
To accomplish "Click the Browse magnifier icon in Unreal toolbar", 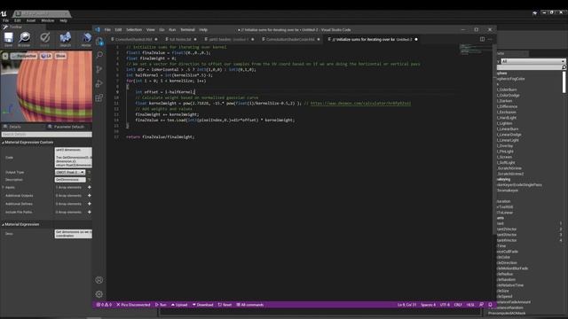I will 24,37.
